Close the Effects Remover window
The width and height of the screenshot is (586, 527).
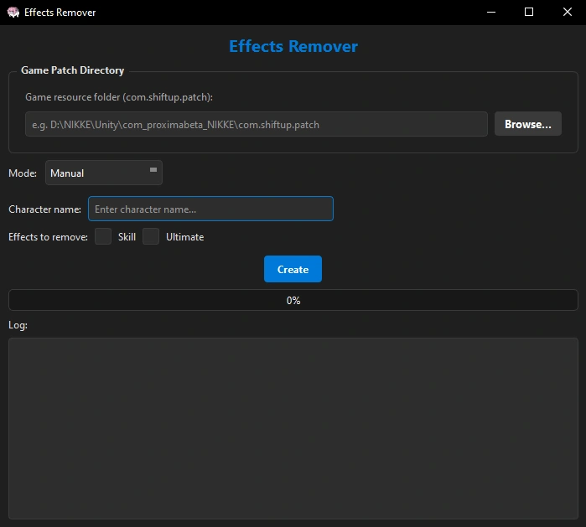pos(567,13)
